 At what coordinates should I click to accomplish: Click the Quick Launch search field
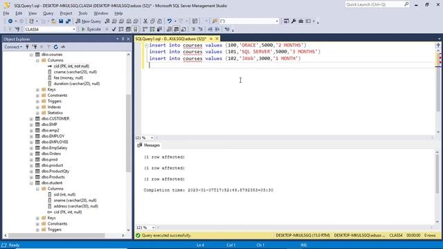[377, 5]
